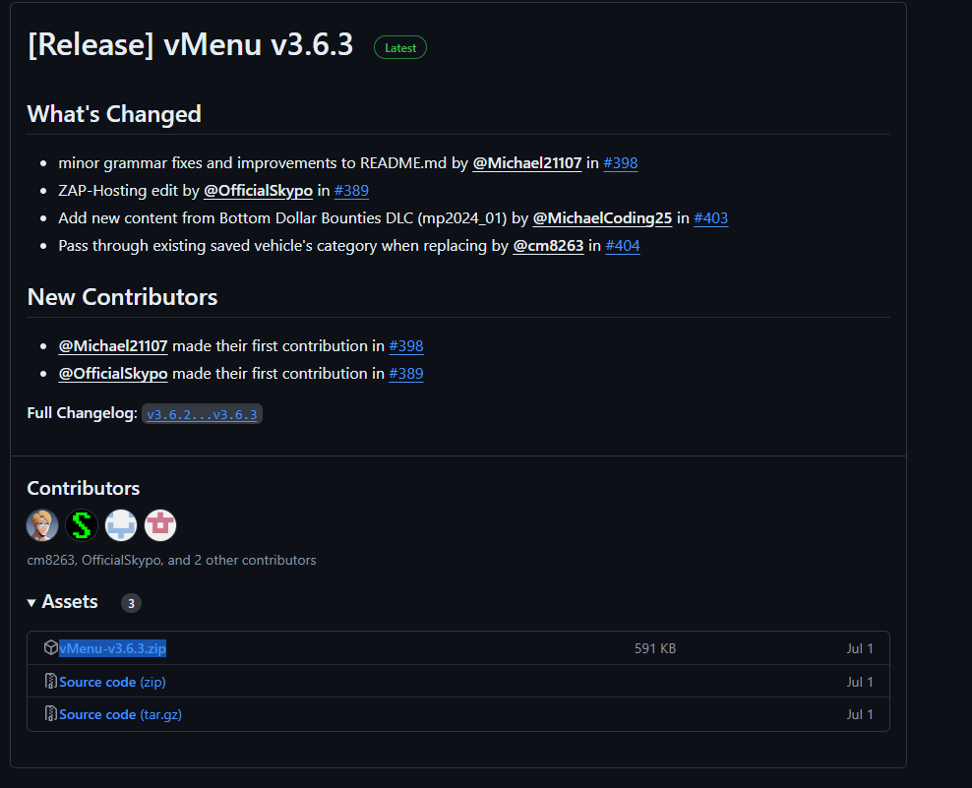
Task: Click the Latest release badge
Action: [399, 46]
